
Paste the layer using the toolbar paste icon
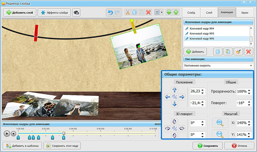pyautogui.click(x=141, y=12)
